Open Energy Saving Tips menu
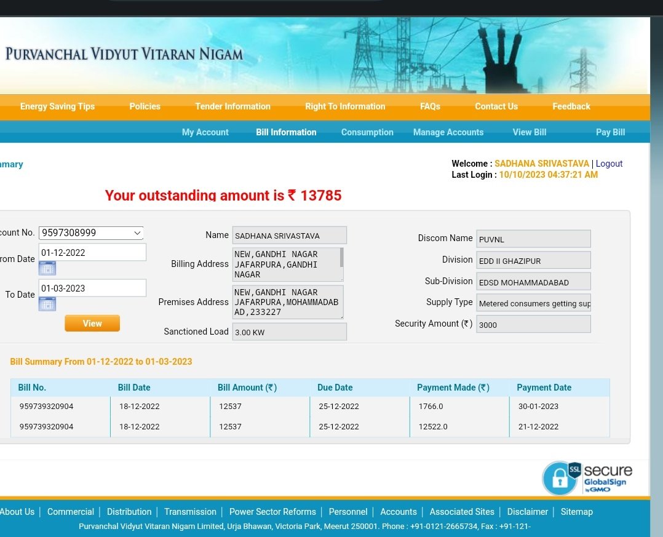This screenshot has height=537, width=663. (58, 106)
